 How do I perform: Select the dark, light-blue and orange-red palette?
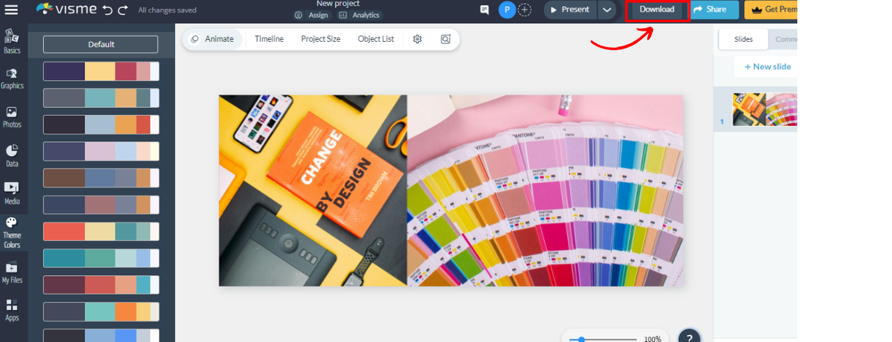coord(101,125)
